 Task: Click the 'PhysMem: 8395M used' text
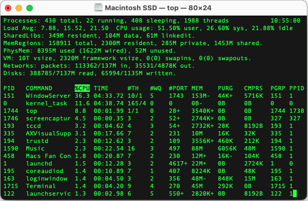(x=39, y=51)
